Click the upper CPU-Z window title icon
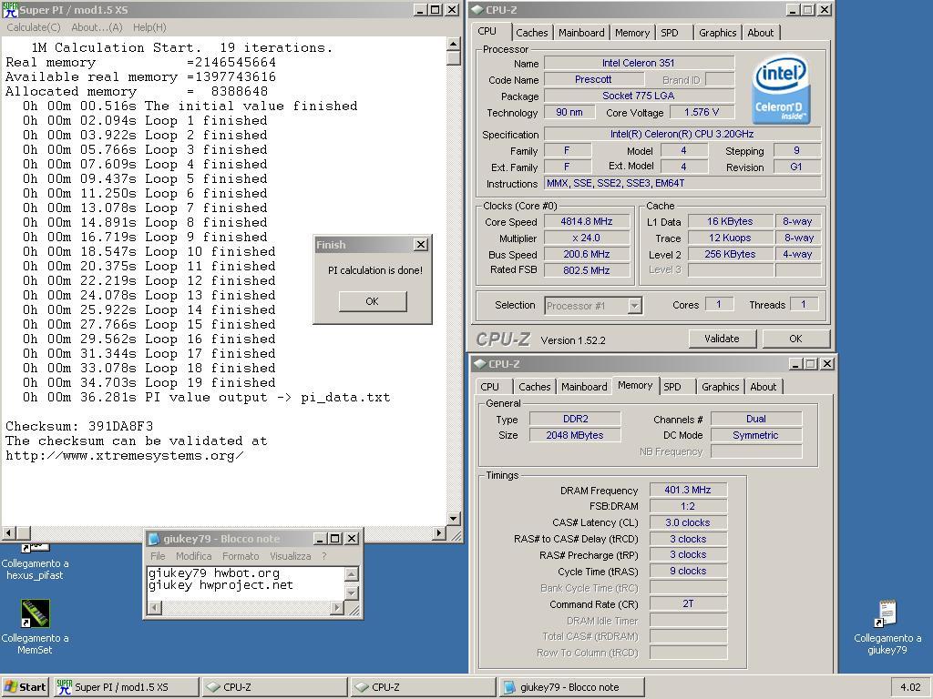This screenshot has height=699, width=933. tap(477, 10)
